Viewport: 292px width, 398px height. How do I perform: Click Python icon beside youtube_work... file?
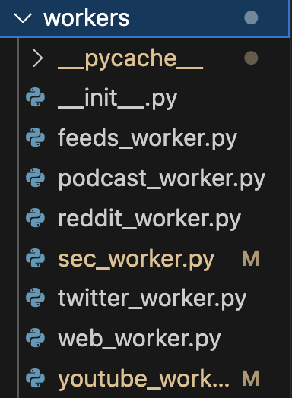pyautogui.click(x=35, y=378)
